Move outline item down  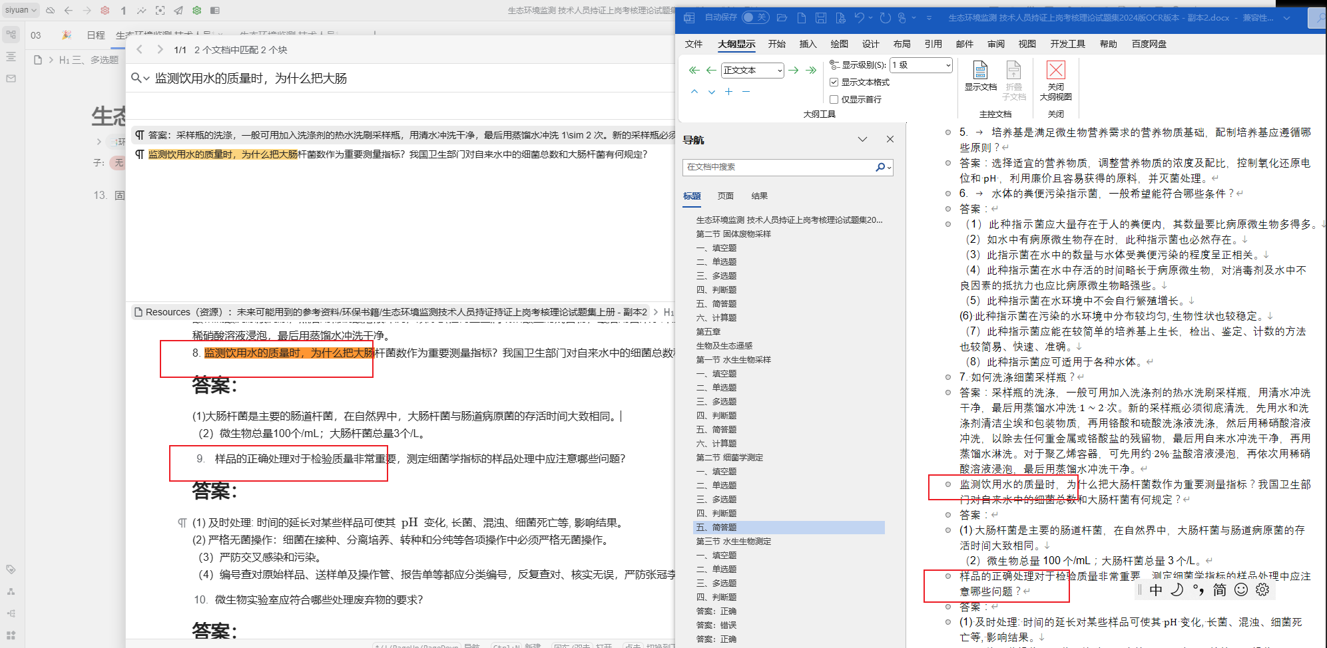click(x=712, y=91)
